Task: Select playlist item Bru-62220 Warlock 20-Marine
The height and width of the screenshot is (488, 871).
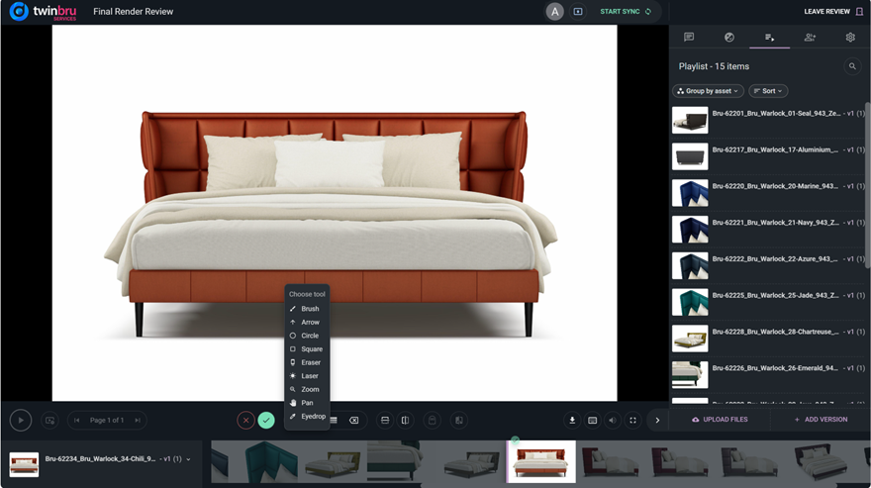Action: pyautogui.click(x=768, y=193)
